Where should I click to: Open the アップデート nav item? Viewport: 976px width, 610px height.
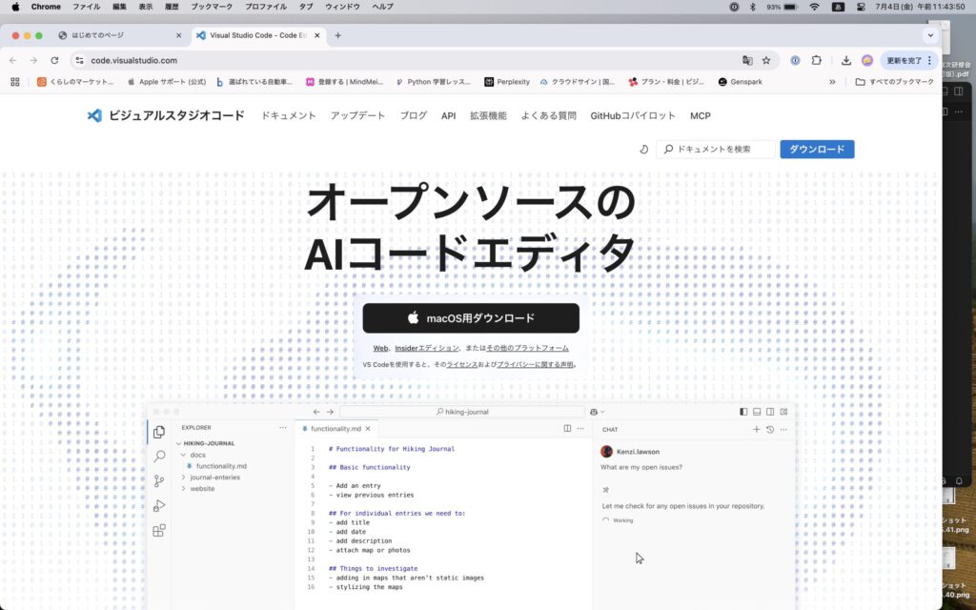point(358,115)
